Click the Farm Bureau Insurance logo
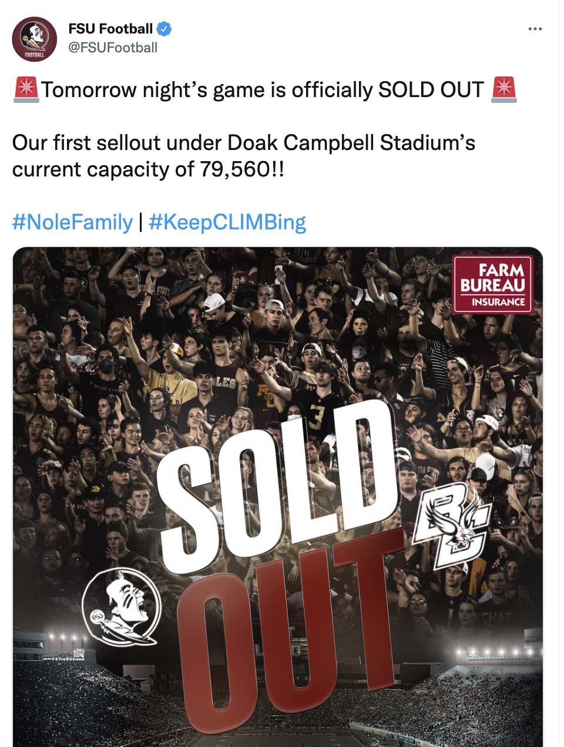The height and width of the screenshot is (747, 564). (x=493, y=285)
